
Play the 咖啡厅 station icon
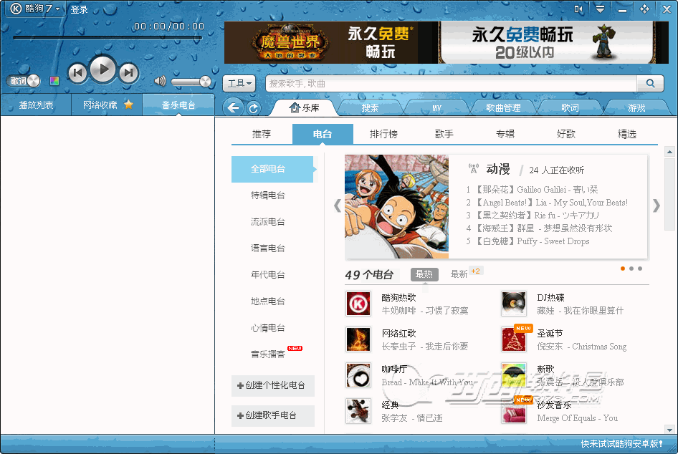358,375
